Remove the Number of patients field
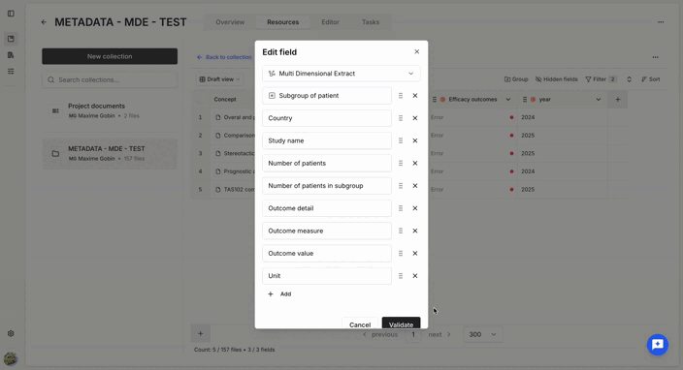Image resolution: width=683 pixels, height=370 pixels. point(415,163)
